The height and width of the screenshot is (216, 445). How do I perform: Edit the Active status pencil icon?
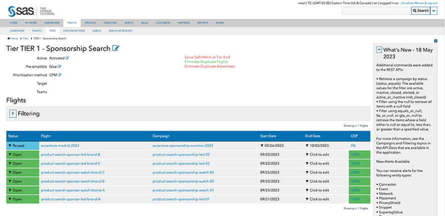click(67, 58)
